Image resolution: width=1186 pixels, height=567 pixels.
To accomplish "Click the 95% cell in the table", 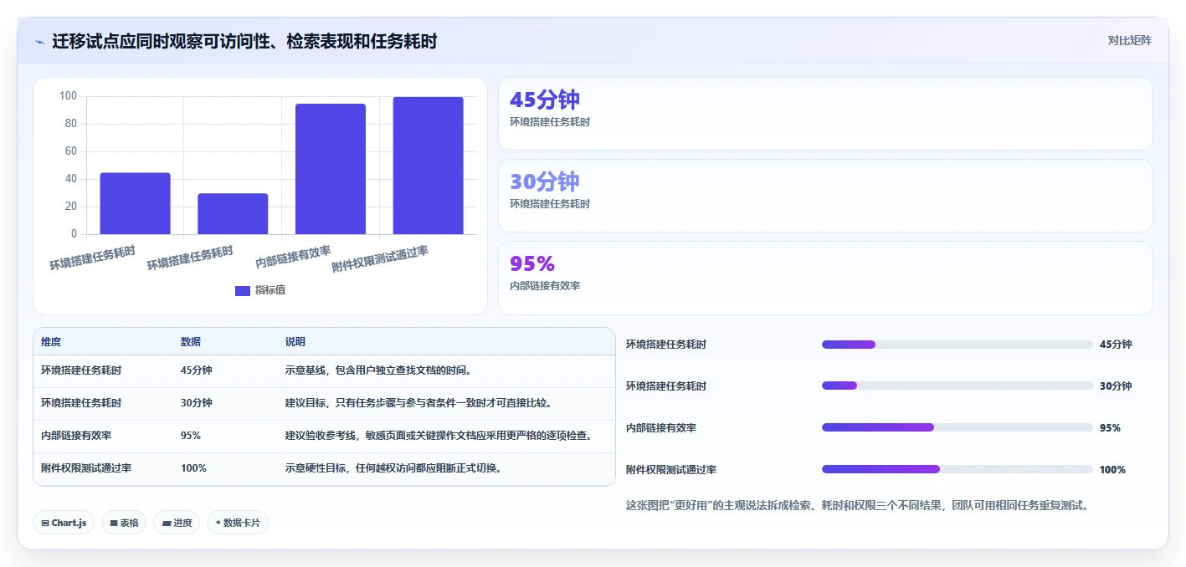I will pyautogui.click(x=191, y=436).
